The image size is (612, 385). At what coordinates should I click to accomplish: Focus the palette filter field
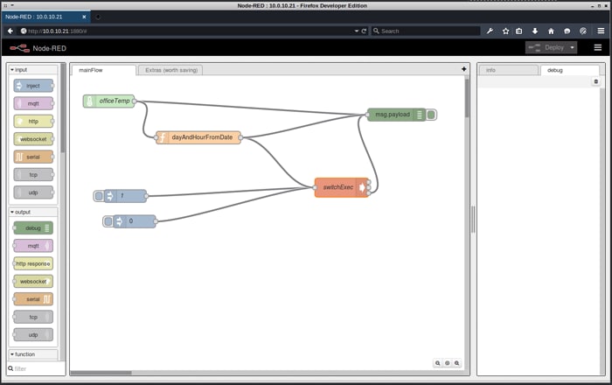pyautogui.click(x=36, y=368)
